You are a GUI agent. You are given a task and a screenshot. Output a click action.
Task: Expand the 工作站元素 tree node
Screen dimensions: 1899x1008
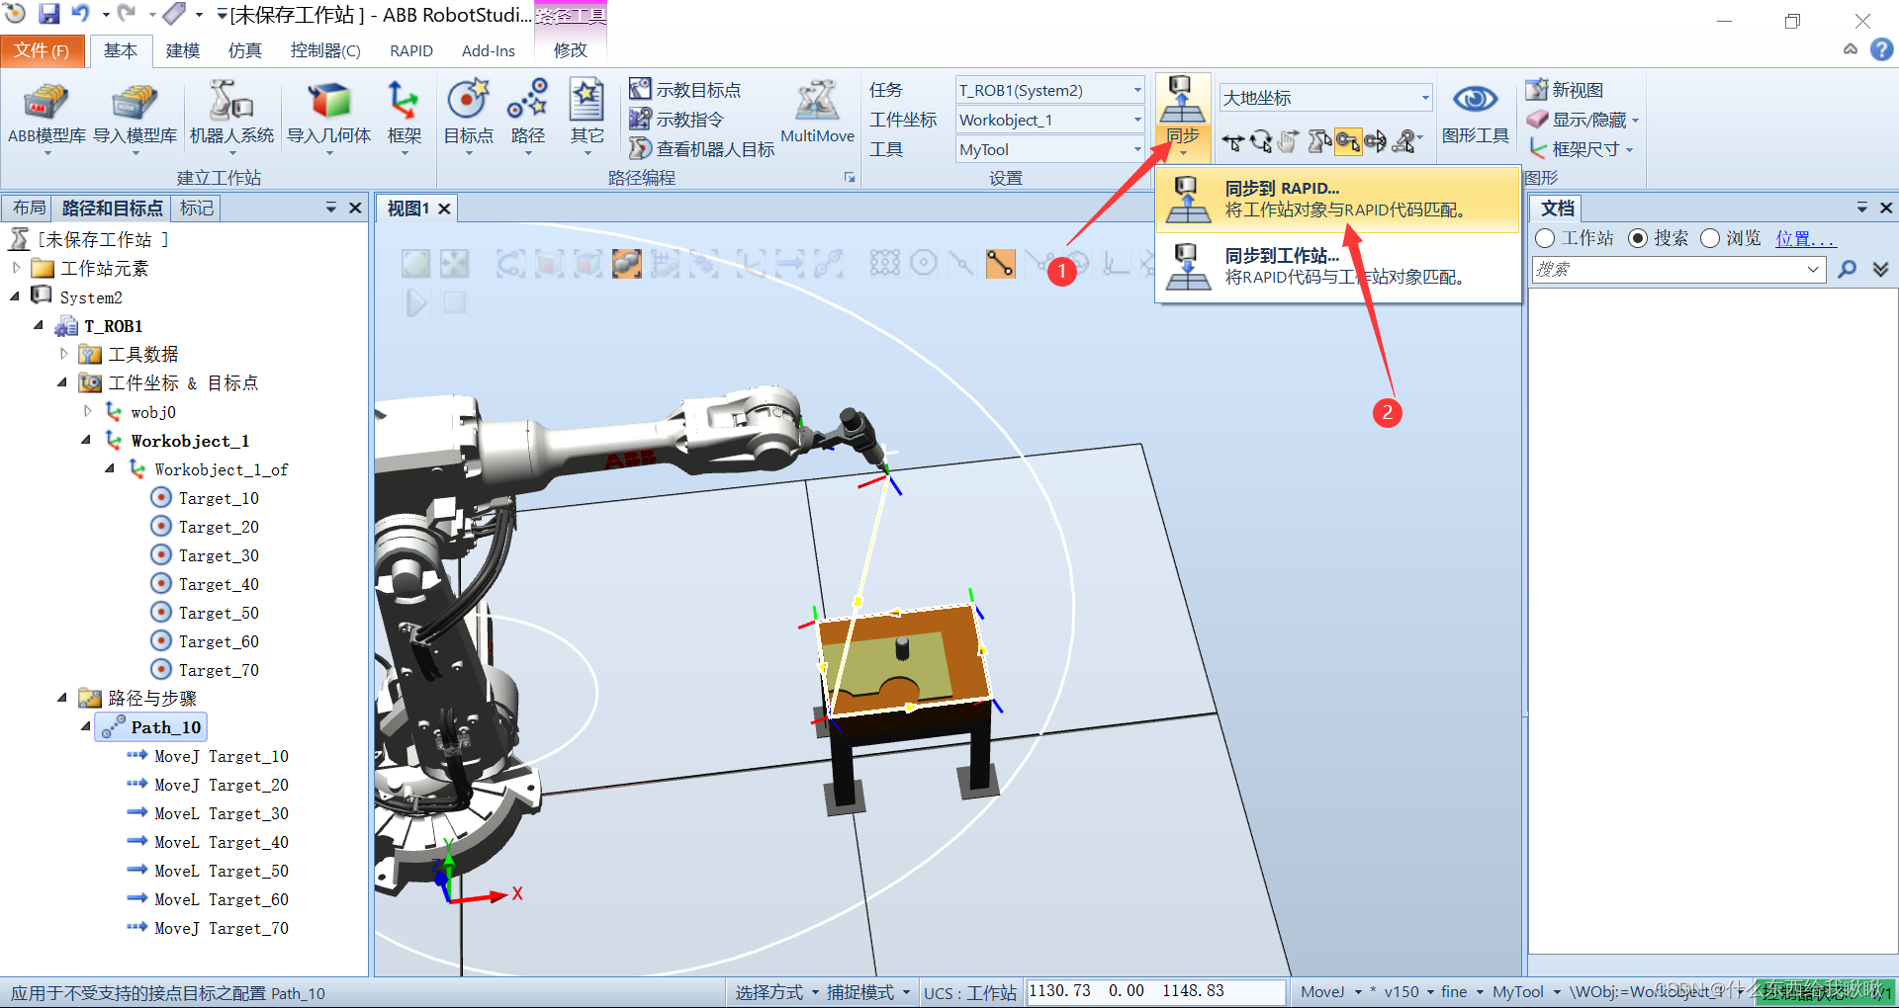click(x=16, y=268)
